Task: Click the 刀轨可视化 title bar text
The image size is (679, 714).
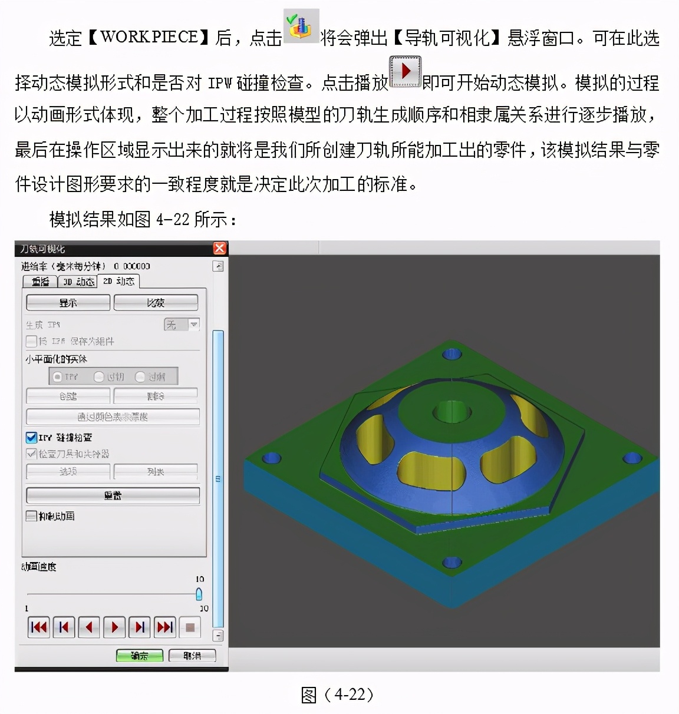Action: tap(43, 249)
